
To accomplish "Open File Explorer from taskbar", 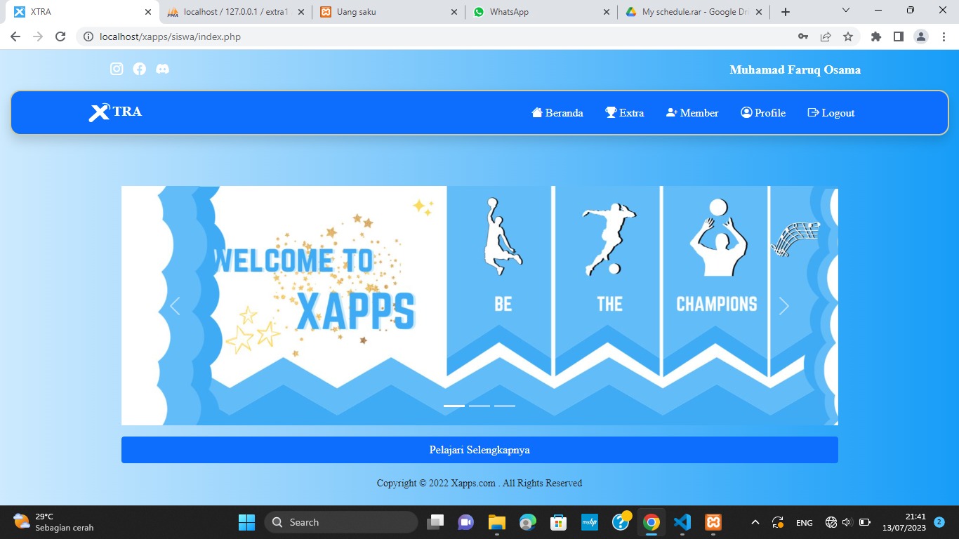I will click(x=497, y=522).
